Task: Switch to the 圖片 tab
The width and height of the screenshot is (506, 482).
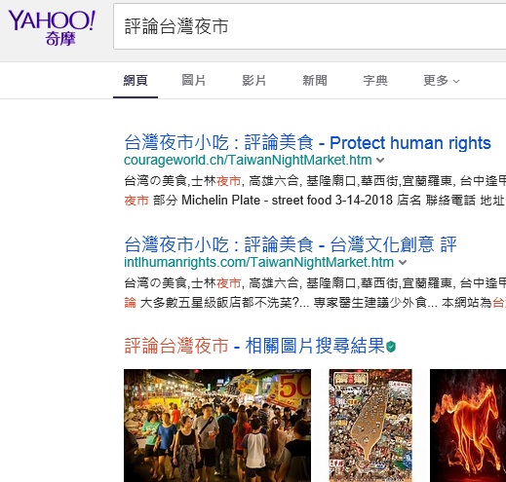Action: click(193, 80)
